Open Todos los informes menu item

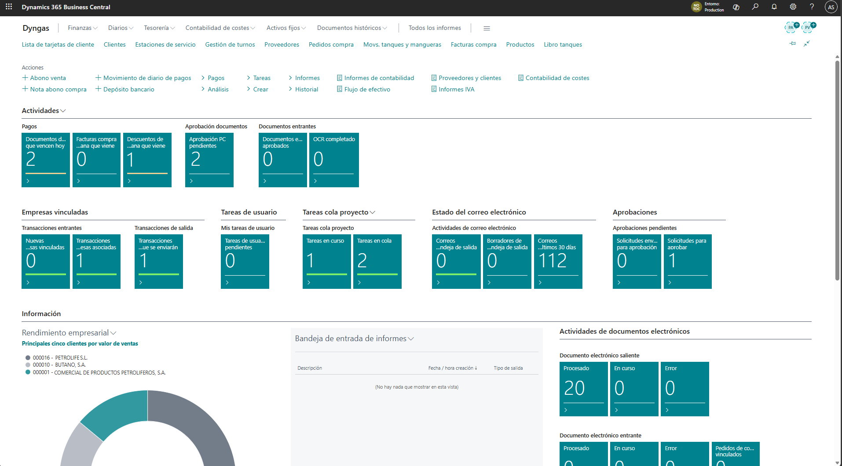pyautogui.click(x=435, y=28)
